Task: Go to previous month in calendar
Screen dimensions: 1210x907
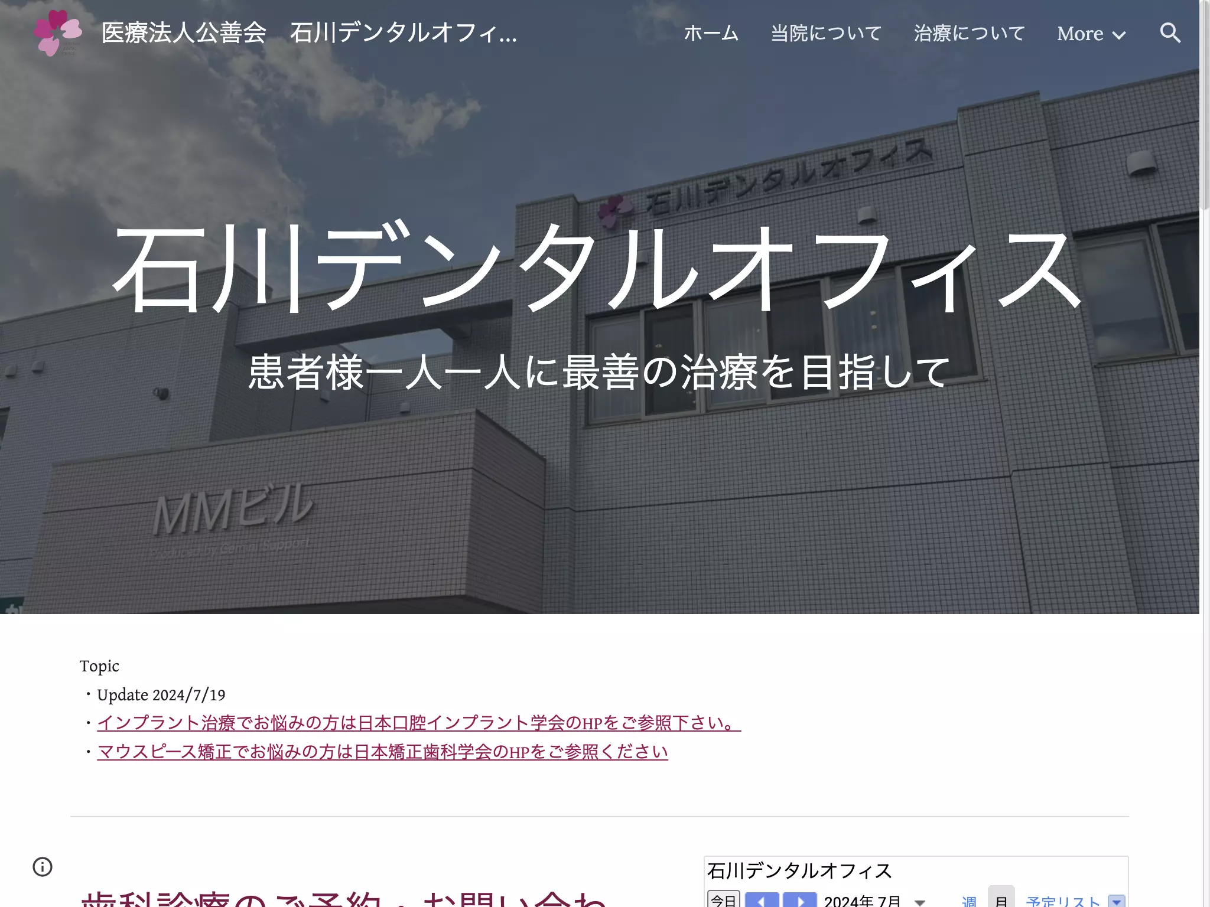Action: tap(762, 900)
